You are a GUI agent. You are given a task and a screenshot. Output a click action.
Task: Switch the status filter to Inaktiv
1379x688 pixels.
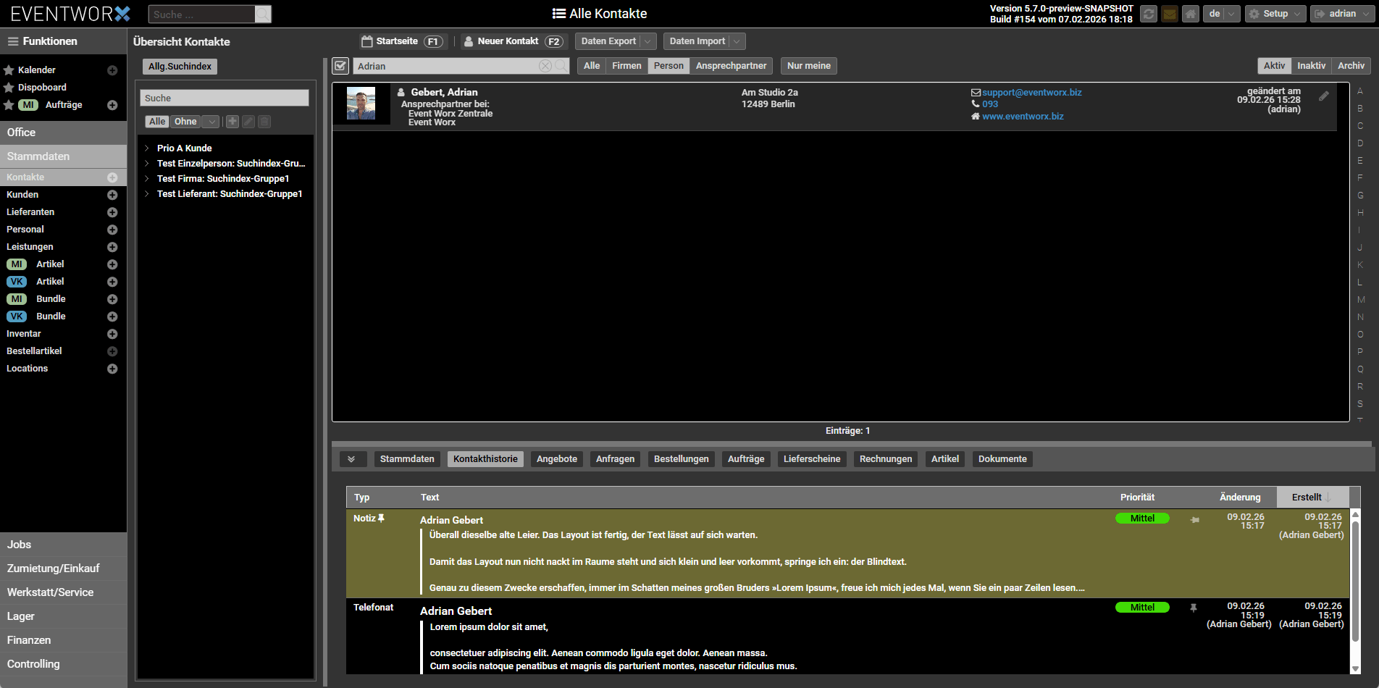pyautogui.click(x=1311, y=66)
